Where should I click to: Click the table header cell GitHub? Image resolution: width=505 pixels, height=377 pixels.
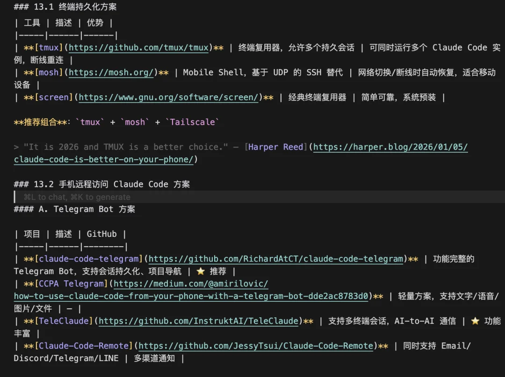pyautogui.click(x=102, y=234)
